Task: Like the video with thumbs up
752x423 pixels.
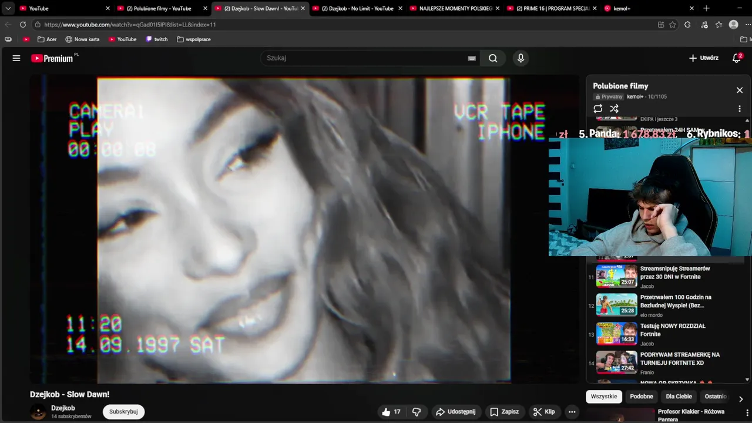Action: (x=391, y=412)
